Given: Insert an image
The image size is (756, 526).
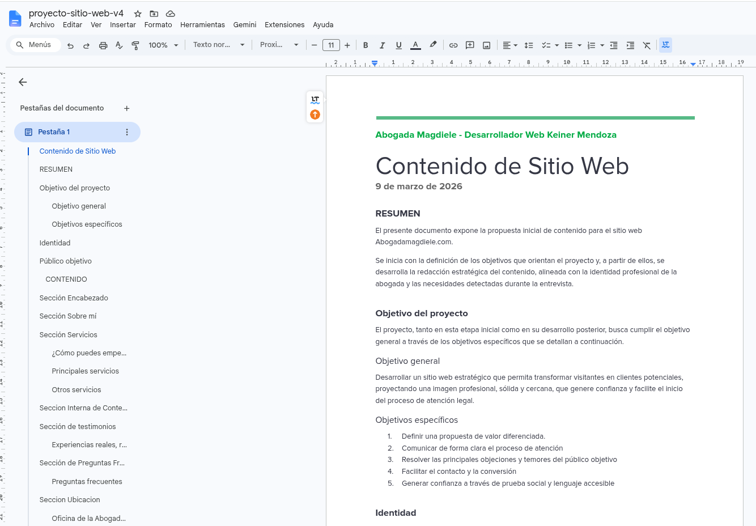Looking at the screenshot, I should click(x=486, y=45).
